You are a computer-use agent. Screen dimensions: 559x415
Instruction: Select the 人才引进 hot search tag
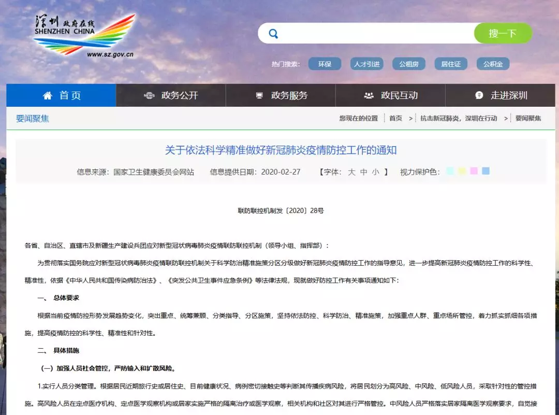pos(366,64)
